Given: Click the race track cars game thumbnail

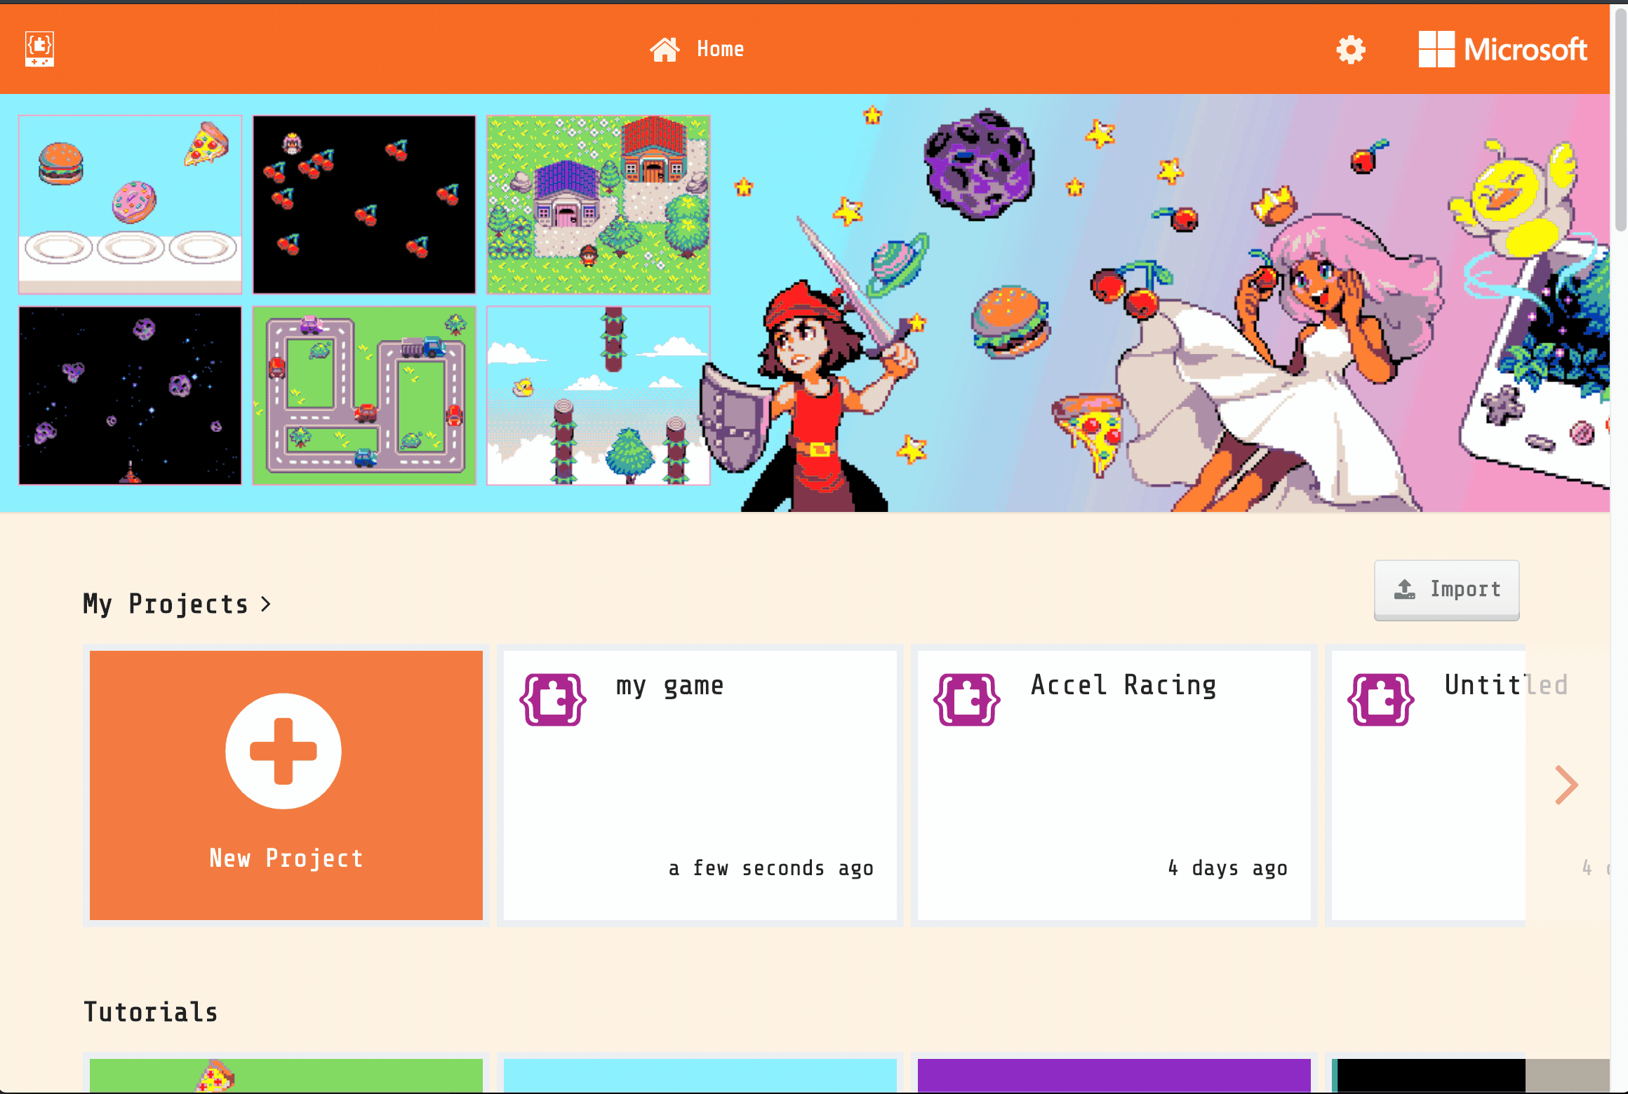Looking at the screenshot, I should point(364,396).
